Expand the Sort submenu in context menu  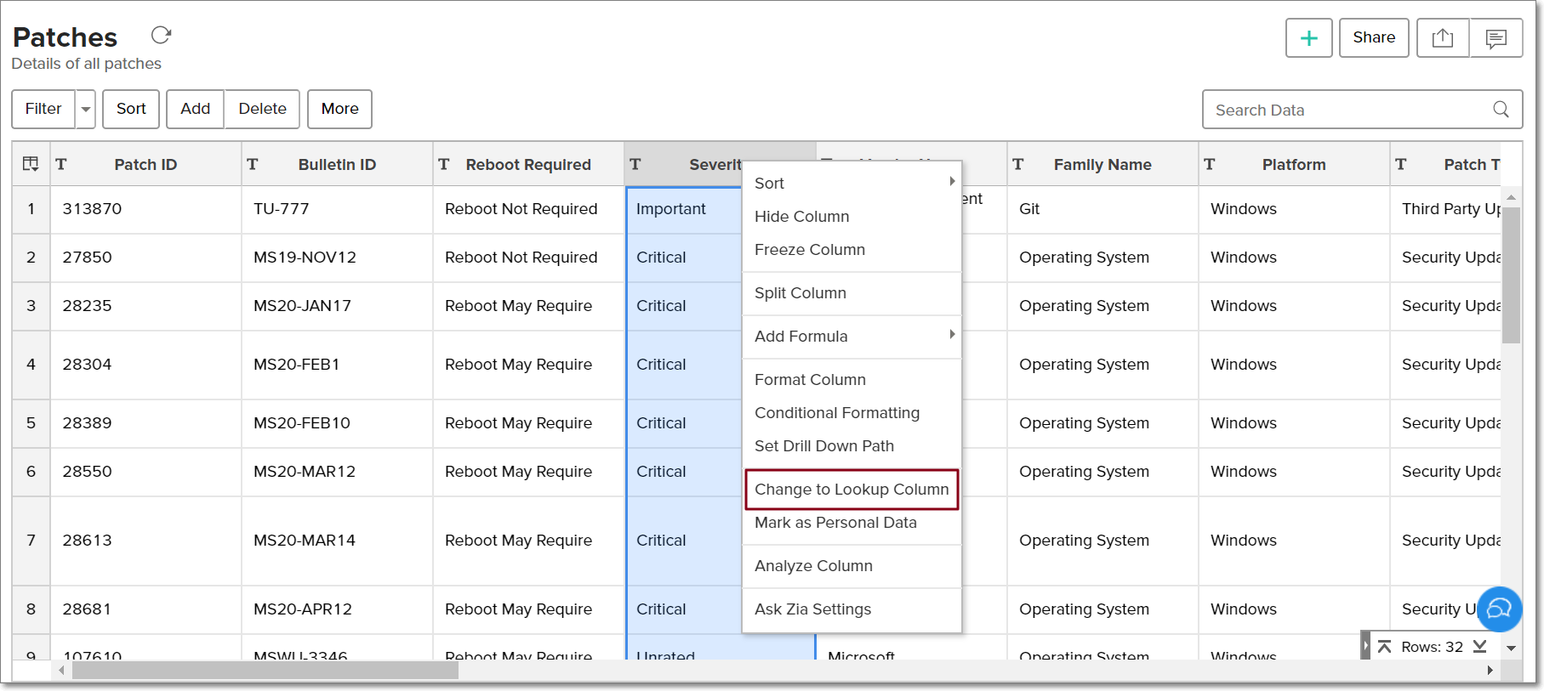pyautogui.click(x=952, y=182)
